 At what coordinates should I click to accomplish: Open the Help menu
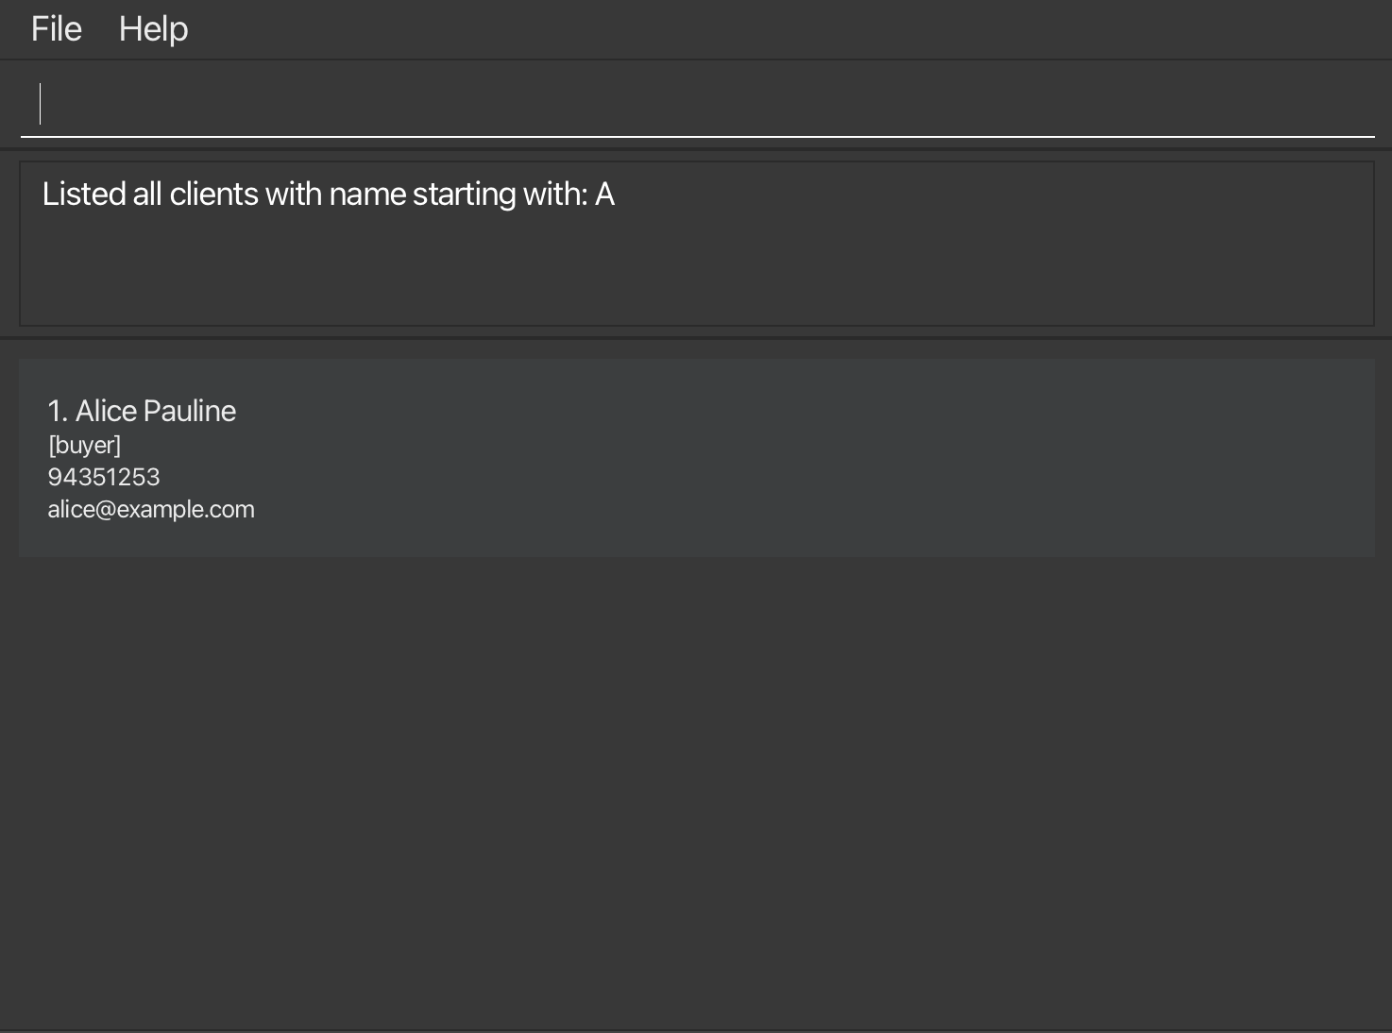point(153,29)
